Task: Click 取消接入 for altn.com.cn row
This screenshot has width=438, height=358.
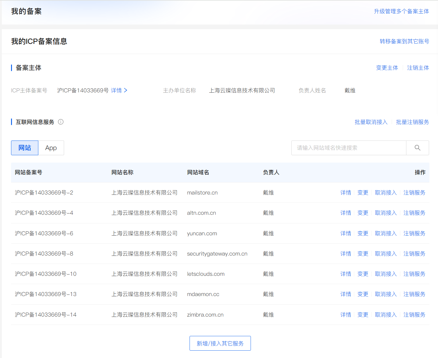Action: (386, 213)
